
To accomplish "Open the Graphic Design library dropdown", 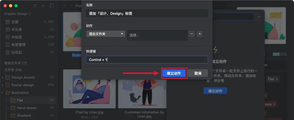I will 17,14.
